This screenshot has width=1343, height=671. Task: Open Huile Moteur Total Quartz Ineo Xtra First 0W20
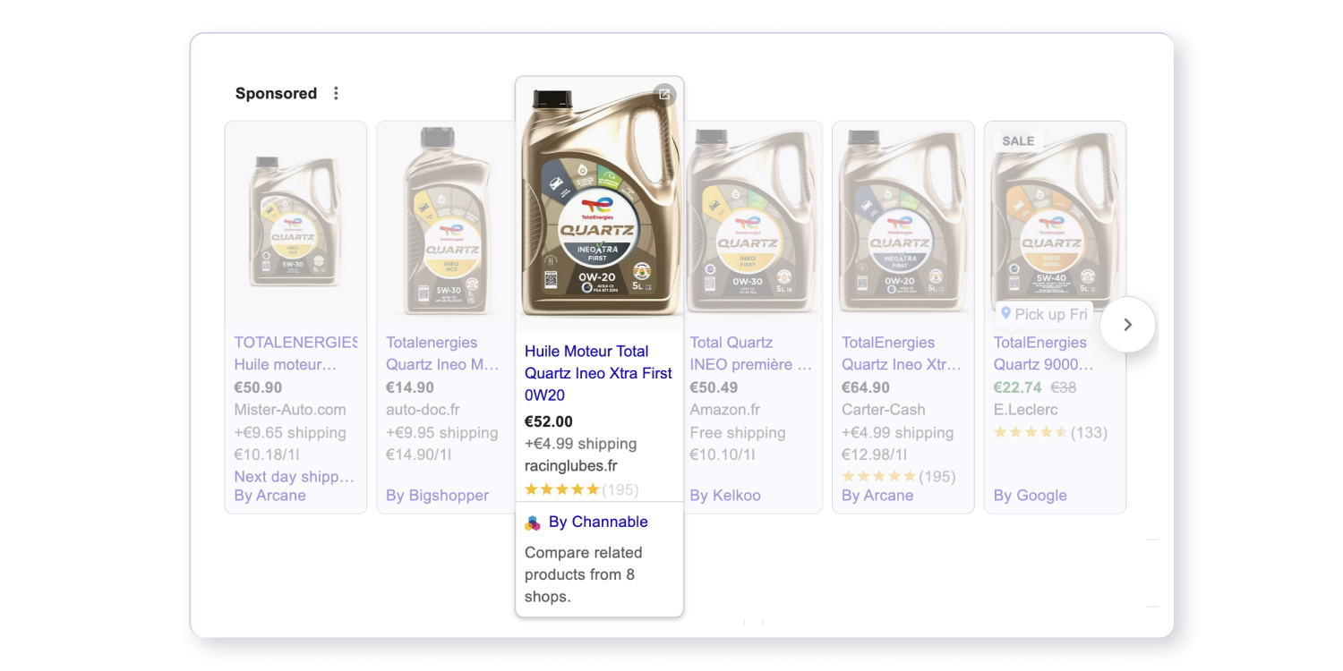point(598,373)
